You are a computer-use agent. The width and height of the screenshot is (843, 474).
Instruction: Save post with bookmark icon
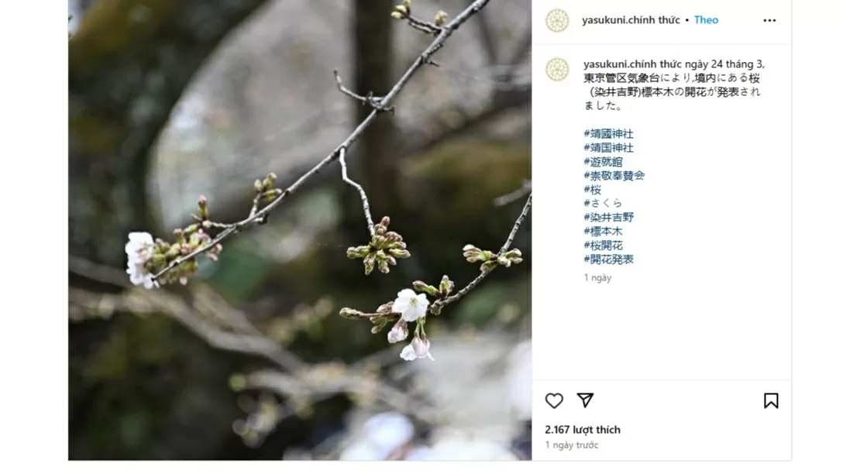coord(771,400)
